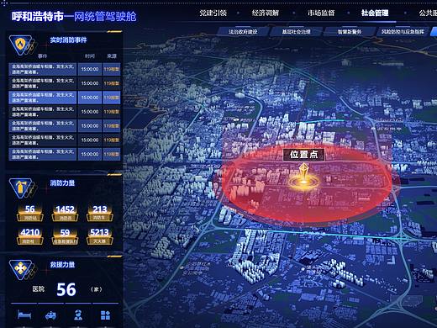Click the large 56 hospital count
Image resolution: width=437 pixels, height=328 pixels.
pyautogui.click(x=66, y=289)
